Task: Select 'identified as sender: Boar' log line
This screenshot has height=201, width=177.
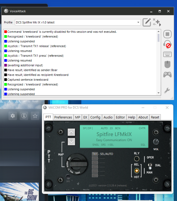Action: [x=31, y=70]
